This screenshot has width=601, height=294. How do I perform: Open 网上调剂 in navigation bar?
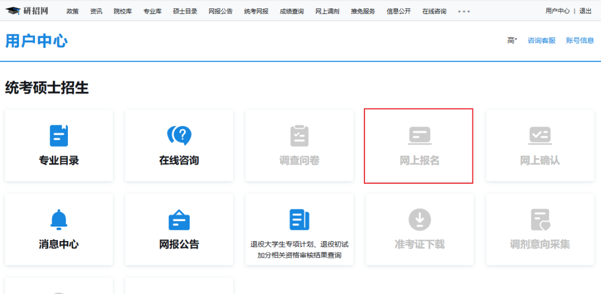(x=327, y=11)
